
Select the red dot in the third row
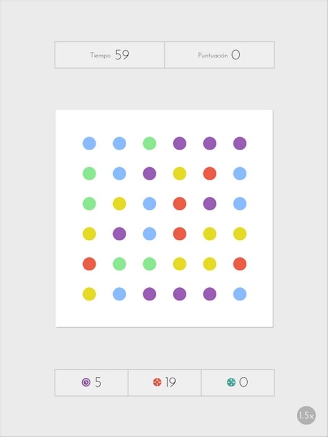coord(180,204)
